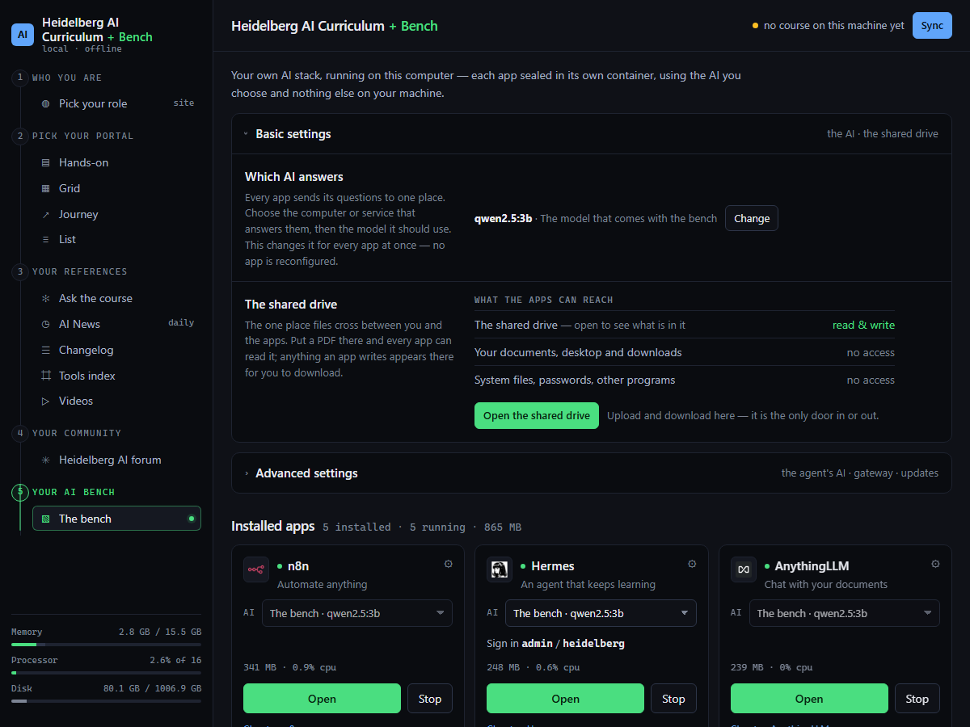Open Tools index
This screenshot has height=727, width=970.
pos(116,376)
